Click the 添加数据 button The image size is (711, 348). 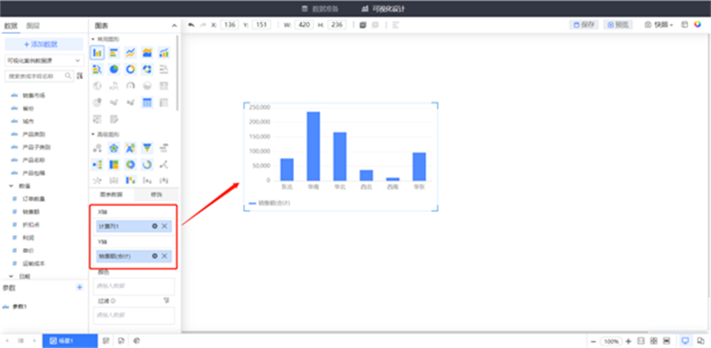pyautogui.click(x=43, y=44)
